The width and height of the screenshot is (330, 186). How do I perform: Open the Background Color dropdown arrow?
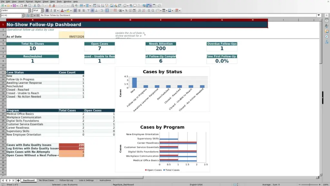(x=71, y=10)
